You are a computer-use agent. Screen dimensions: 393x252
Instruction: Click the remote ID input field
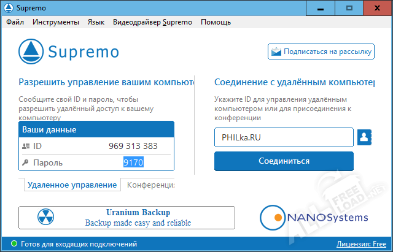tap(283, 137)
